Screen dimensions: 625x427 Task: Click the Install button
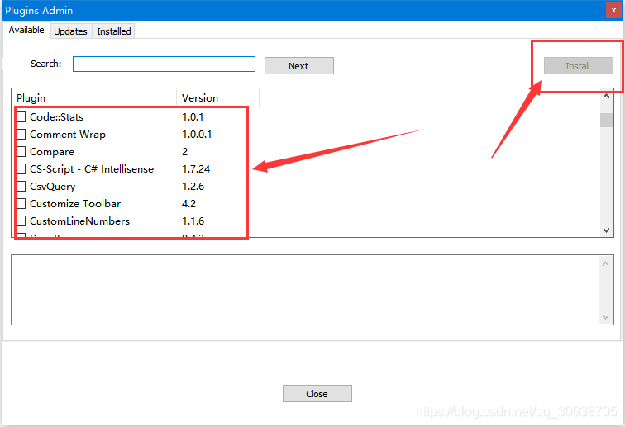pyautogui.click(x=579, y=66)
